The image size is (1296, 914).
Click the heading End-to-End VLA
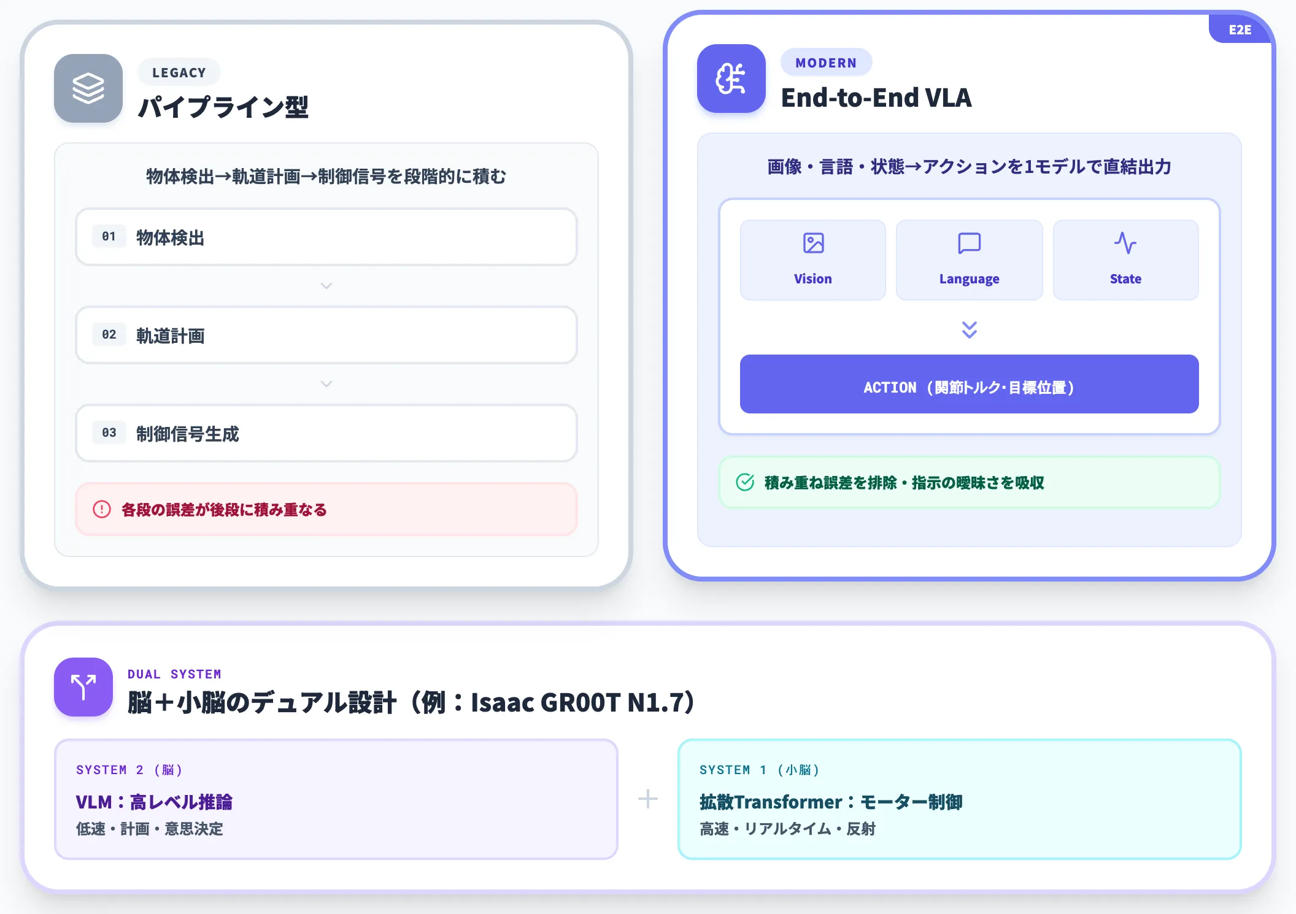click(x=876, y=98)
